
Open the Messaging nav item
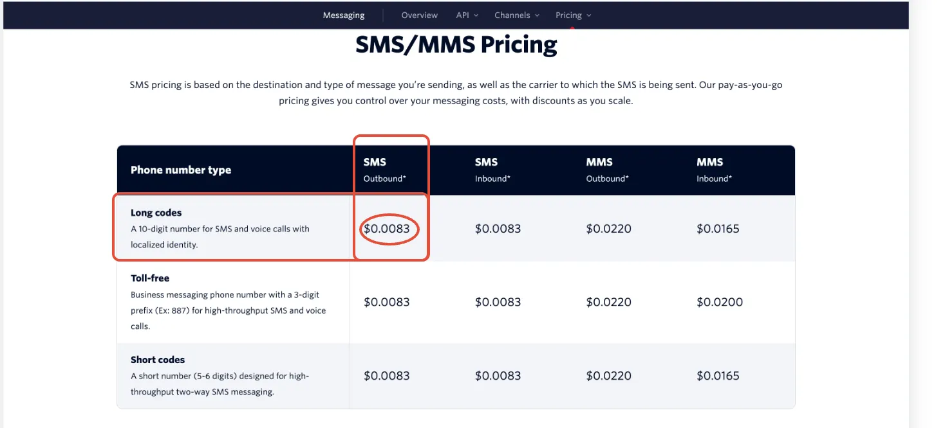coord(344,15)
